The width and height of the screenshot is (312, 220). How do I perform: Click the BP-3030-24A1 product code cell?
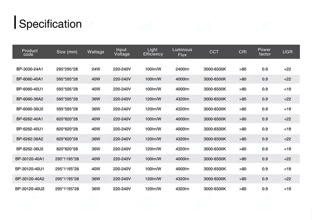click(30, 69)
